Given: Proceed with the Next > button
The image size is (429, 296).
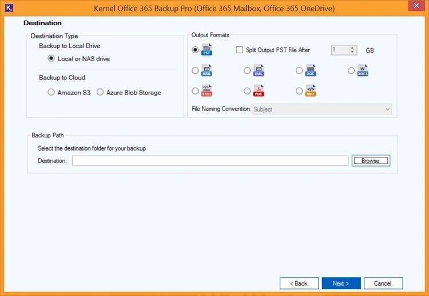Looking at the screenshot, I should (341, 283).
